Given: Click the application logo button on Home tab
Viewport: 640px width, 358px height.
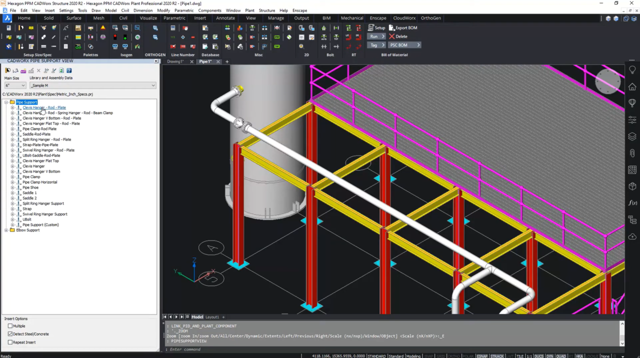Looking at the screenshot, I should (7, 18).
